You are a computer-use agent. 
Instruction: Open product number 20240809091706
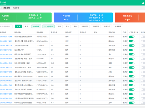click(x=6, y=67)
